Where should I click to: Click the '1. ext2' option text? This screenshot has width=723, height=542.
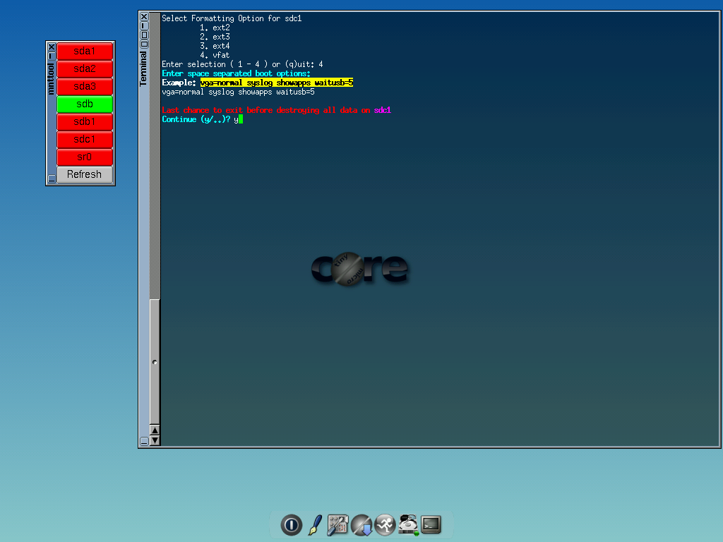pyautogui.click(x=215, y=28)
